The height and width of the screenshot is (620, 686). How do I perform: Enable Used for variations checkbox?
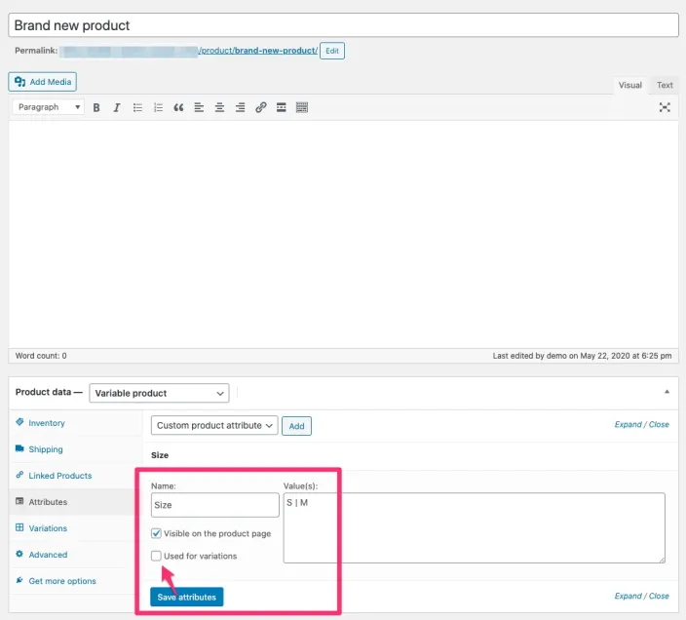pyautogui.click(x=157, y=556)
